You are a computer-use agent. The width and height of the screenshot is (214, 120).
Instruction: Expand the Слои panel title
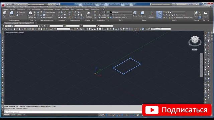coord(174,20)
